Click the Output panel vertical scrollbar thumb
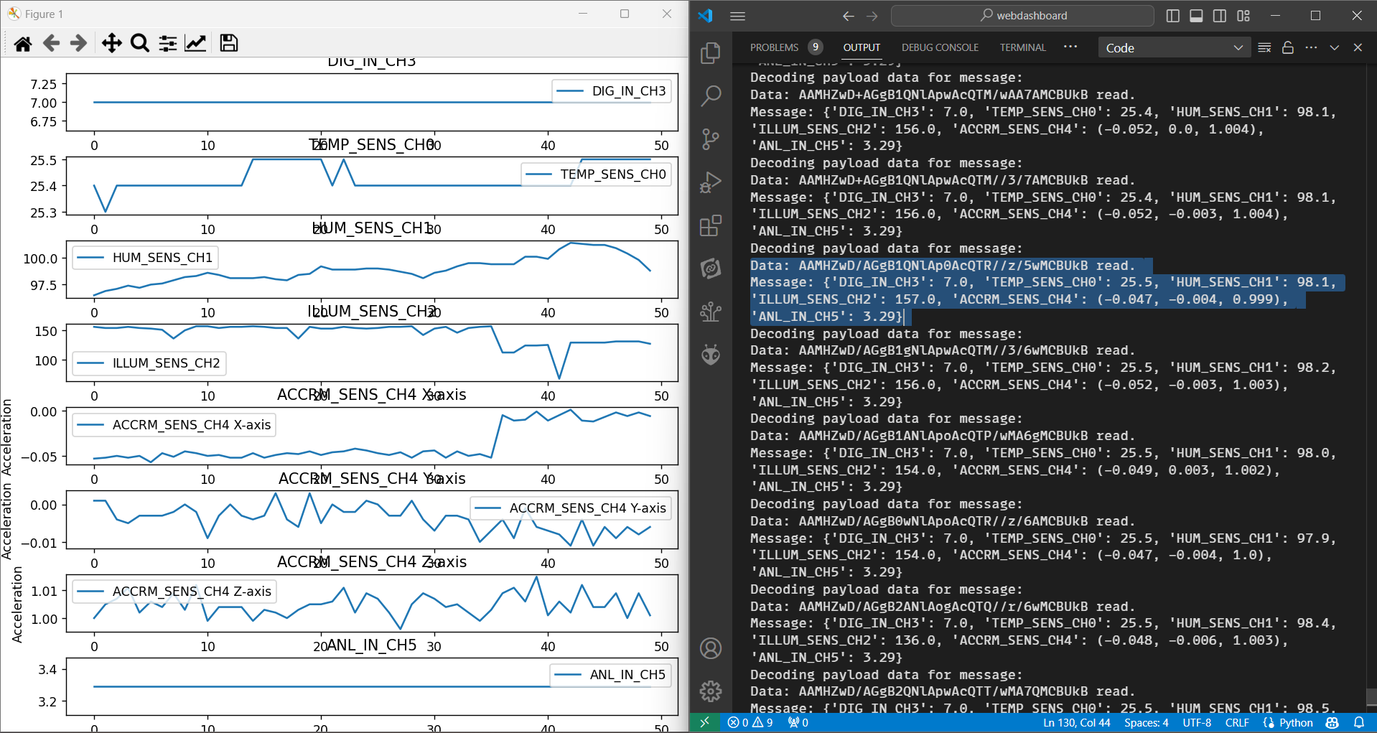The width and height of the screenshot is (1377, 733). click(x=1371, y=698)
